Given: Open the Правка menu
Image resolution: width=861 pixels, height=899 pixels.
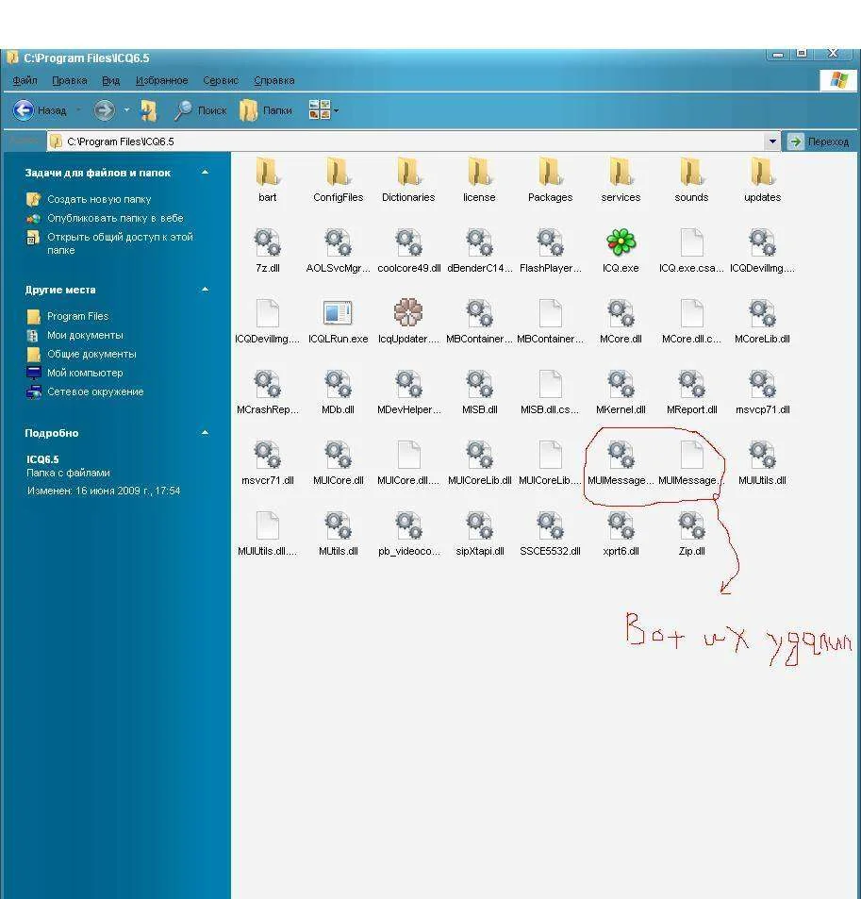Looking at the screenshot, I should point(70,80).
